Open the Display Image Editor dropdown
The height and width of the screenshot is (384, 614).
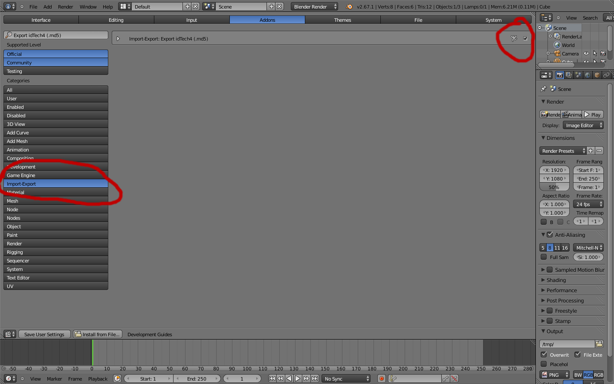(583, 125)
